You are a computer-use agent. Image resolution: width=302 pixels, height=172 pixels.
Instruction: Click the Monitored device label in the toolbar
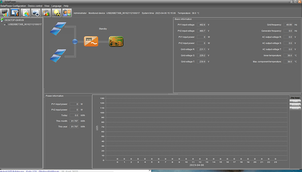click(x=114, y=13)
